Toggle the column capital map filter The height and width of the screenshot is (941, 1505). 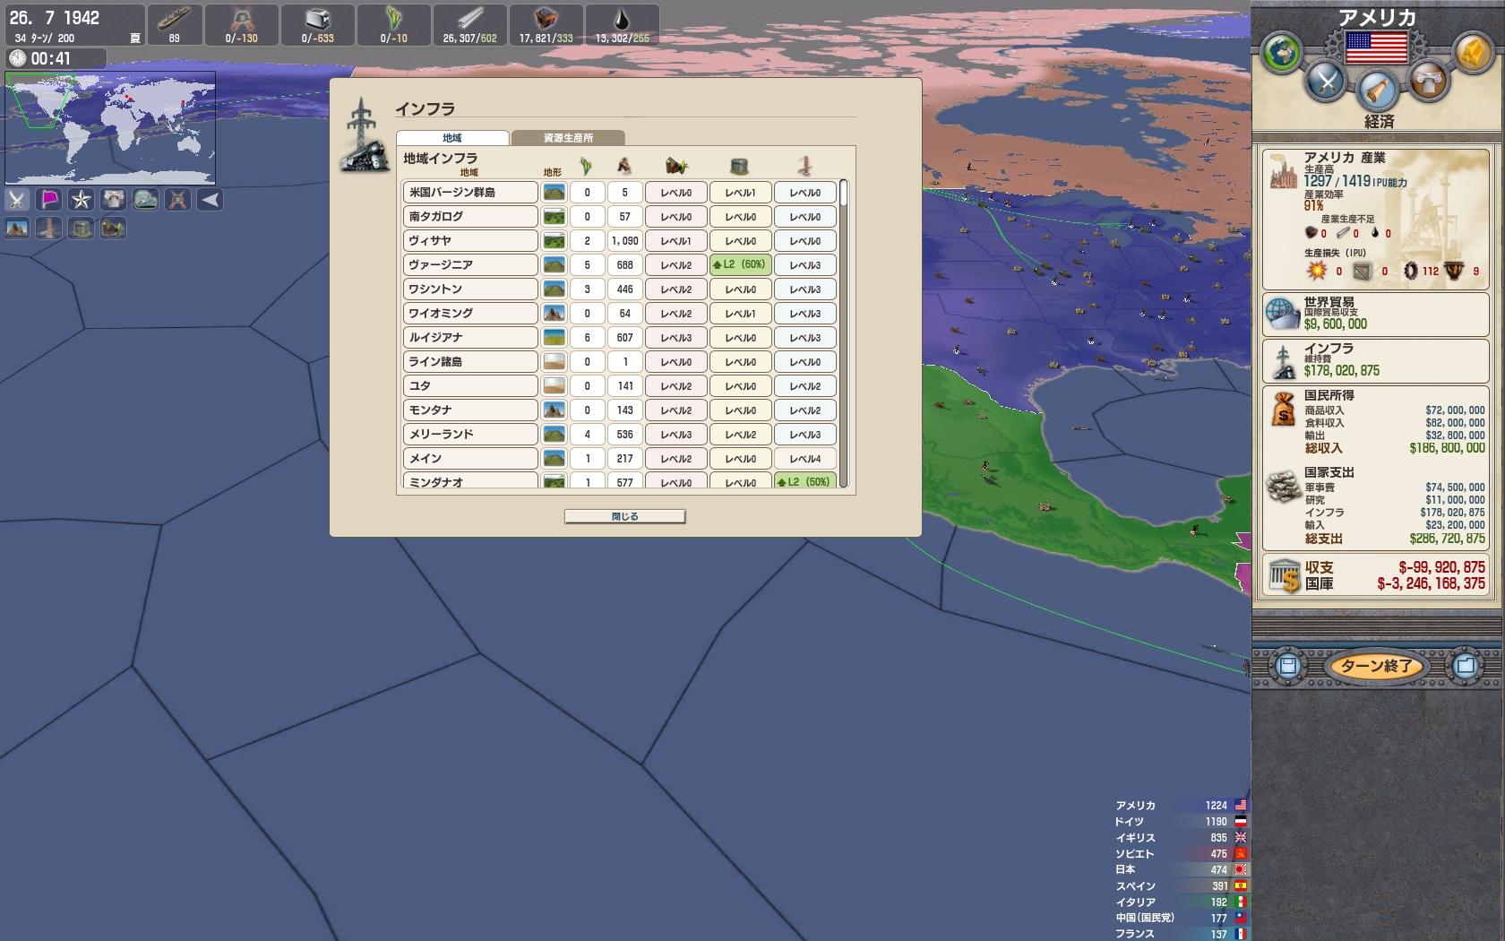114,200
